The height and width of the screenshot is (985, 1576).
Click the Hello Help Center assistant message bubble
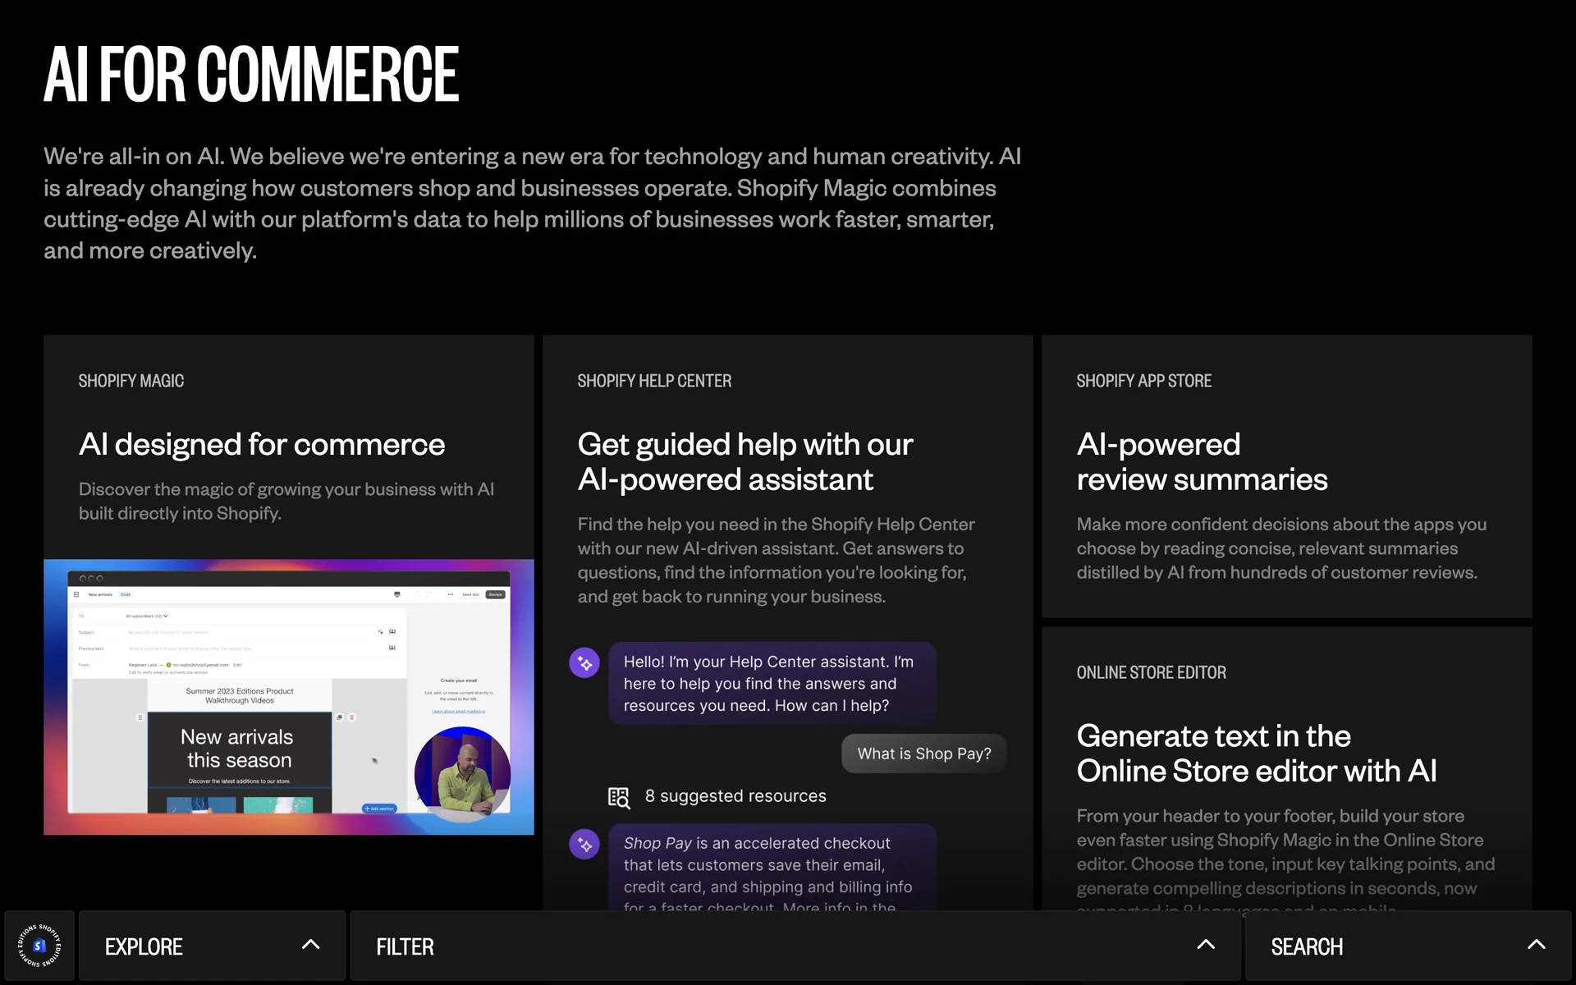click(x=772, y=684)
